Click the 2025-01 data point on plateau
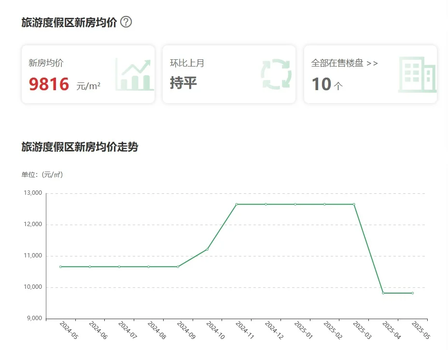This screenshot has height=350, width=448. coord(295,204)
